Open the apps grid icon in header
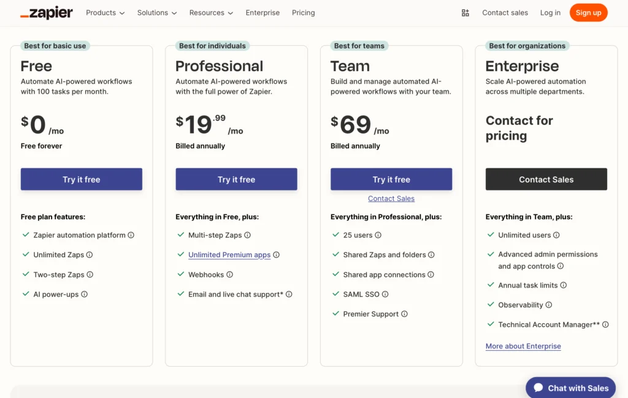This screenshot has width=628, height=398. [x=465, y=13]
